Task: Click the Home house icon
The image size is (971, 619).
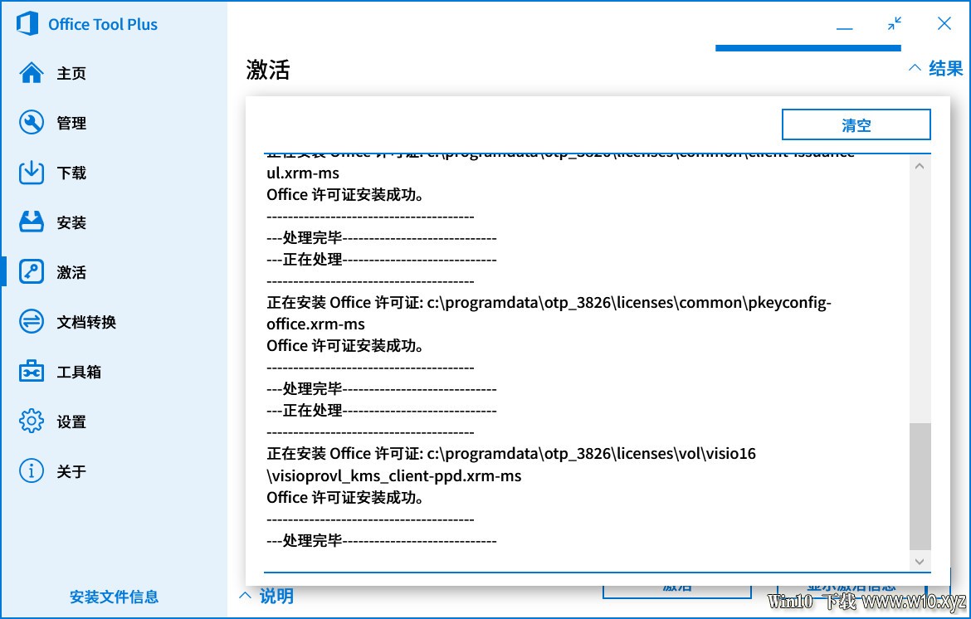Action: coord(32,73)
